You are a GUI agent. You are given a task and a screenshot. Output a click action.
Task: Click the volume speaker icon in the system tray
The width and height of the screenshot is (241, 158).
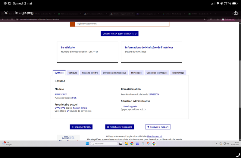pos(228,144)
